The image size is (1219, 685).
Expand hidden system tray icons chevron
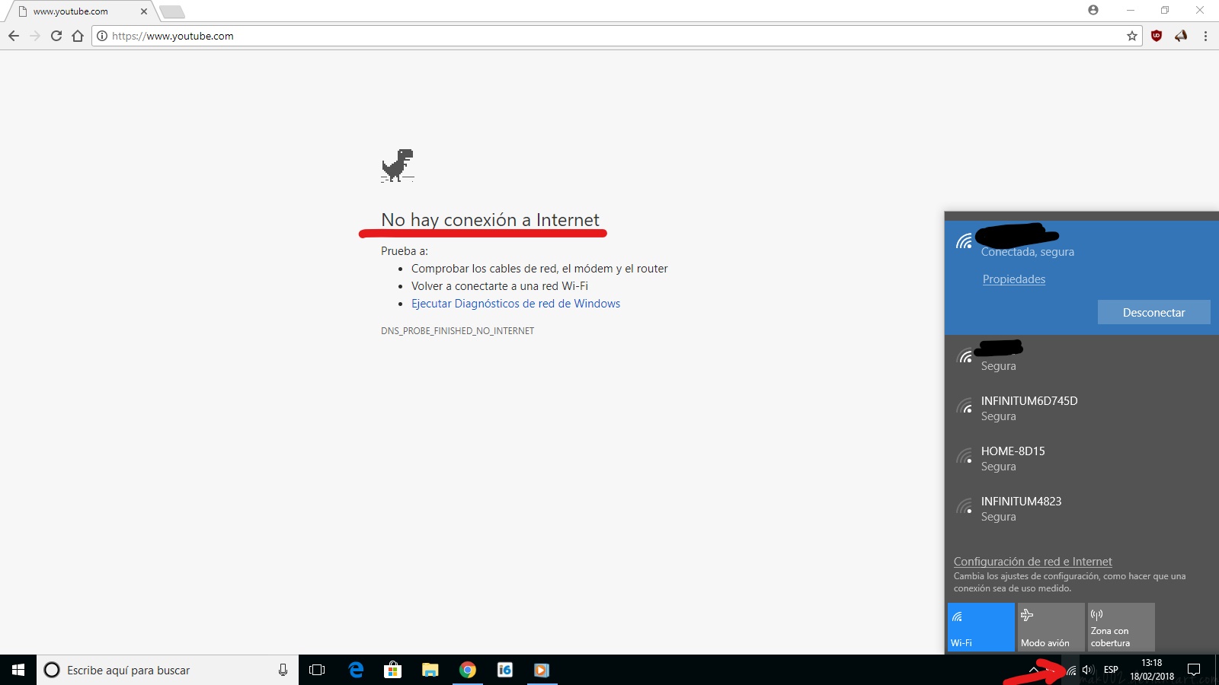click(x=1034, y=670)
